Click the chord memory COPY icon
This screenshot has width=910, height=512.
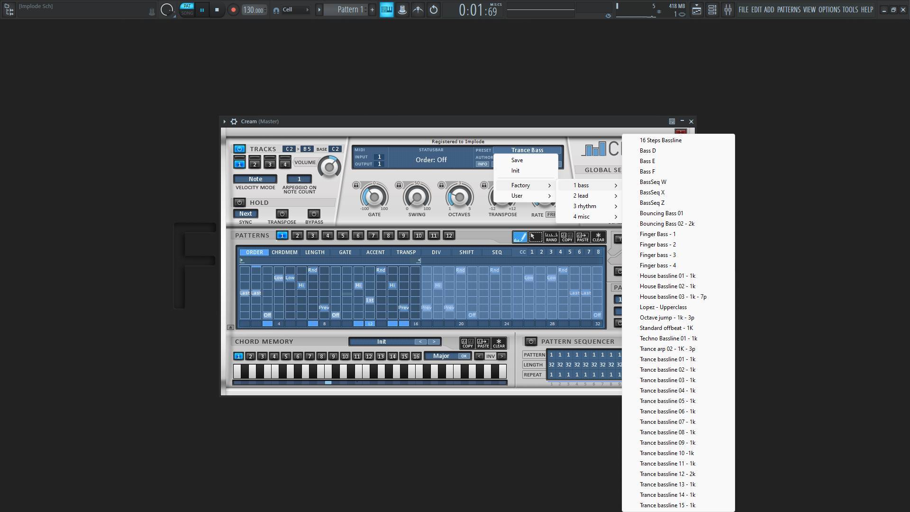[467, 343]
